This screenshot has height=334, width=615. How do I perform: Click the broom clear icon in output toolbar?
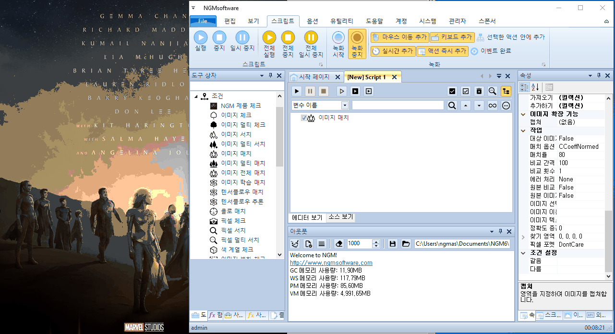(x=295, y=244)
